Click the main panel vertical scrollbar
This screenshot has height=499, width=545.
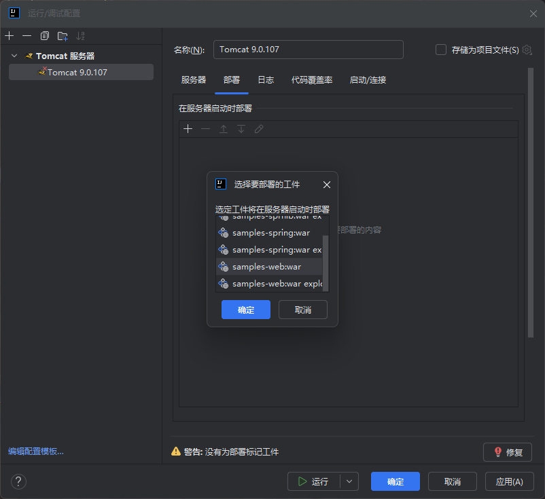(x=531, y=202)
